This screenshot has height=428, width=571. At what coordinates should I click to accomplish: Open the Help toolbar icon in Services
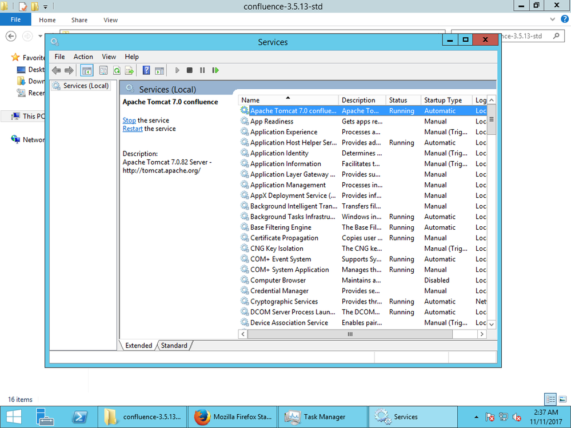[x=146, y=70]
